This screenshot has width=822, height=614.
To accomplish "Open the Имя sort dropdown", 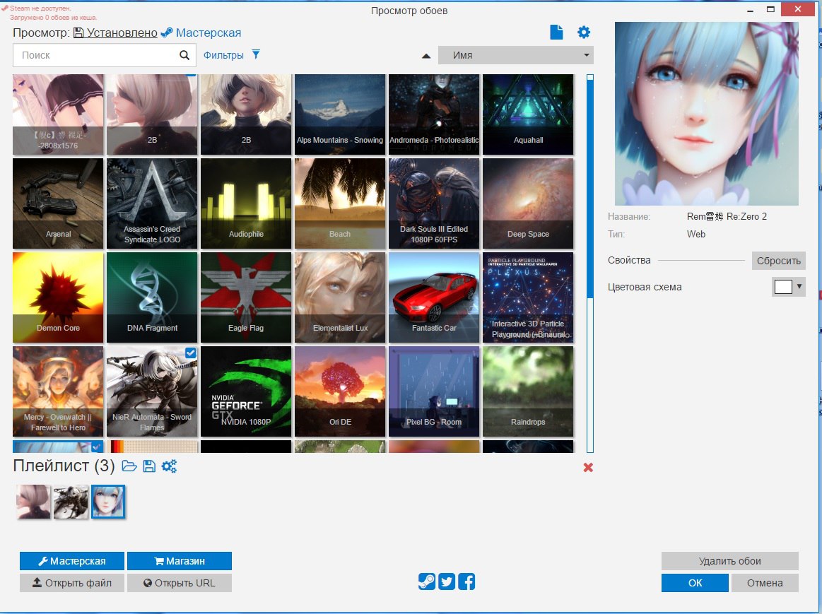I will pos(516,55).
